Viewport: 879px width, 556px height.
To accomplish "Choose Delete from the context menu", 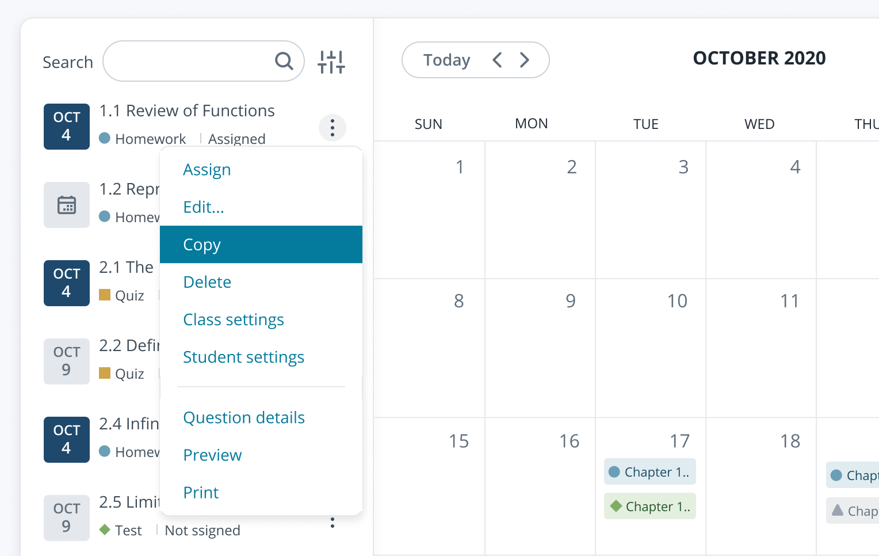I will tap(207, 282).
